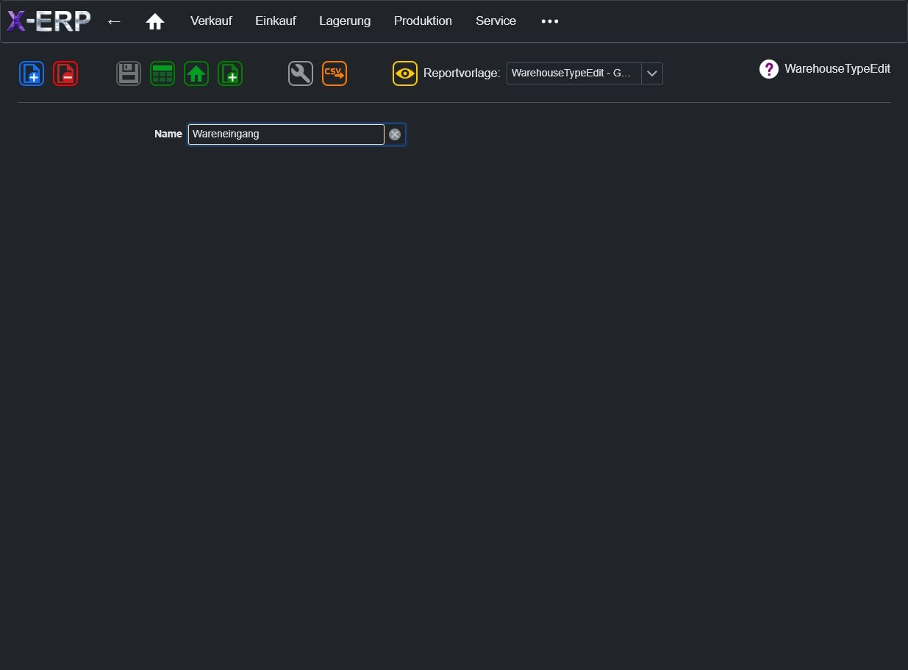
Task: Open settings via wrench icon
Action: [301, 73]
